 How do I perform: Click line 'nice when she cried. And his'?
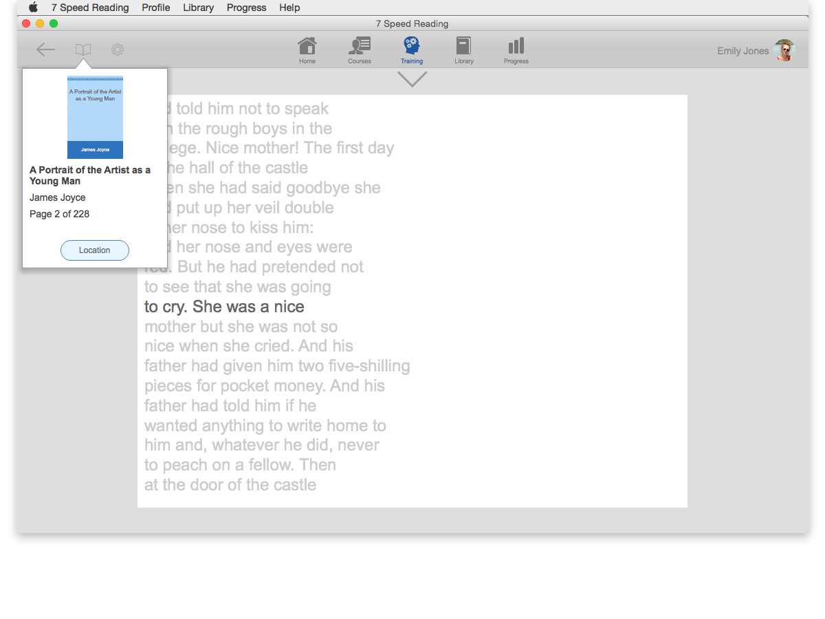tap(249, 346)
